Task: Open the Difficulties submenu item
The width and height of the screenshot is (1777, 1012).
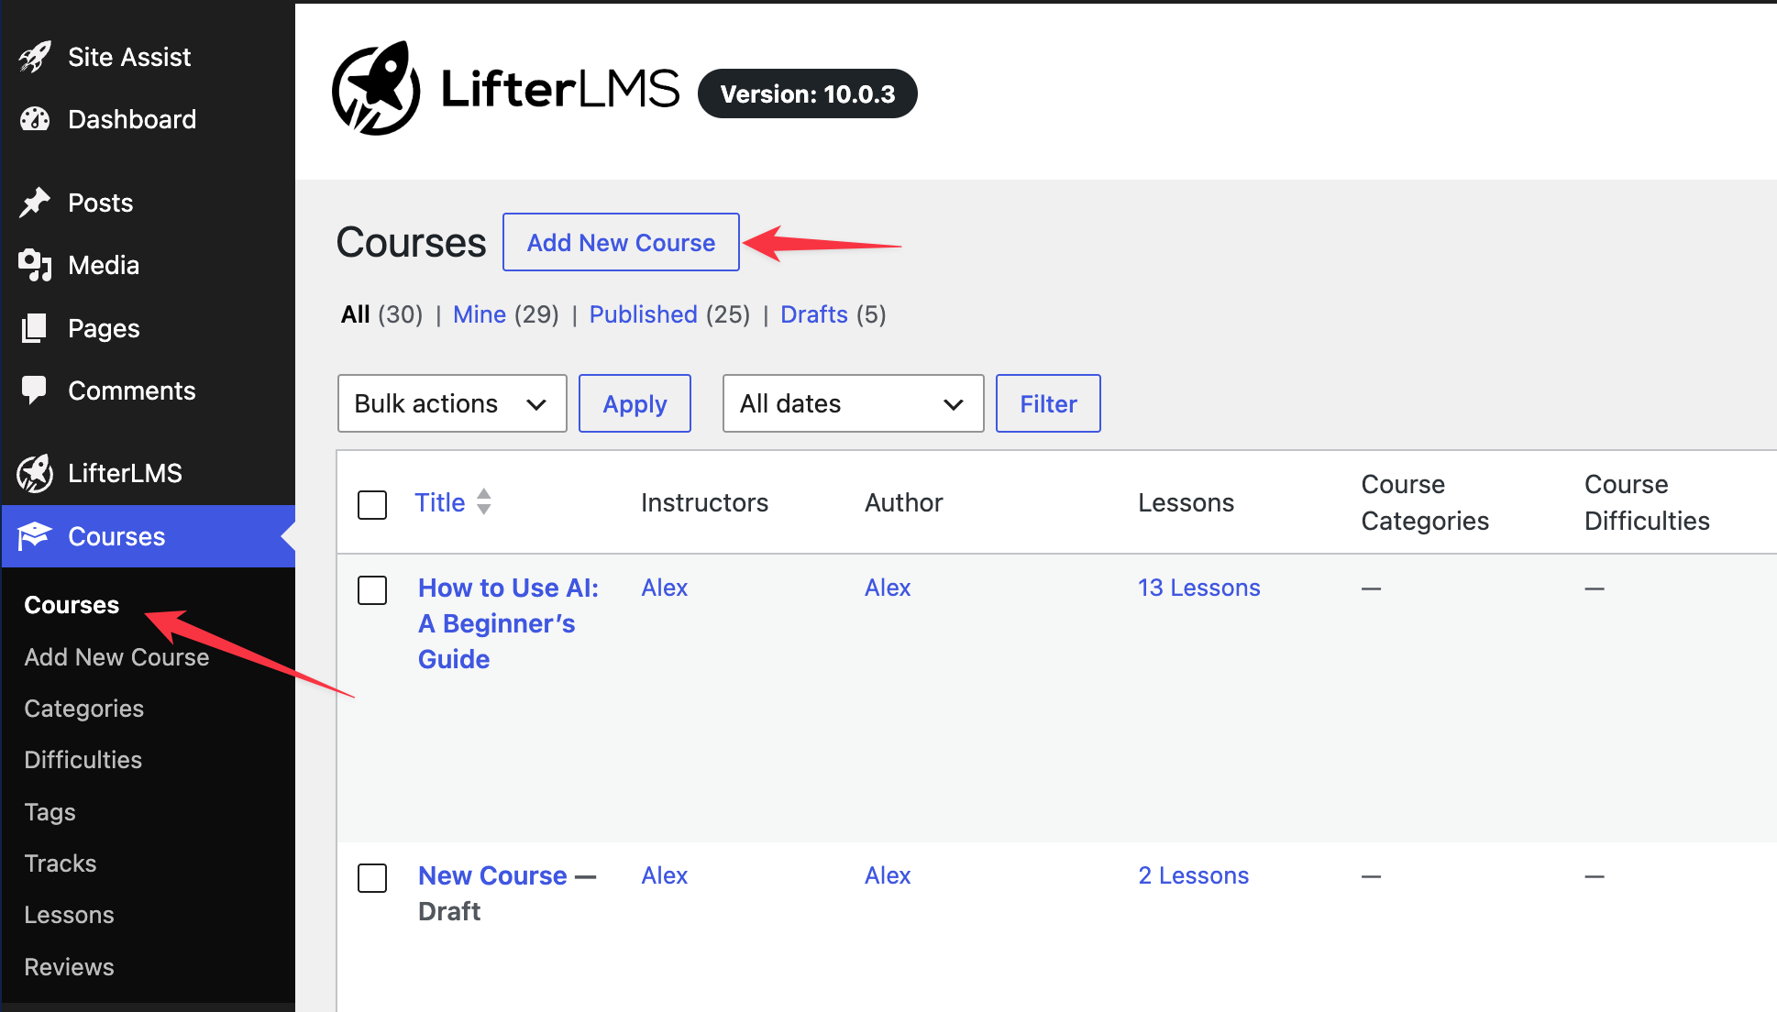Action: pos(83,760)
